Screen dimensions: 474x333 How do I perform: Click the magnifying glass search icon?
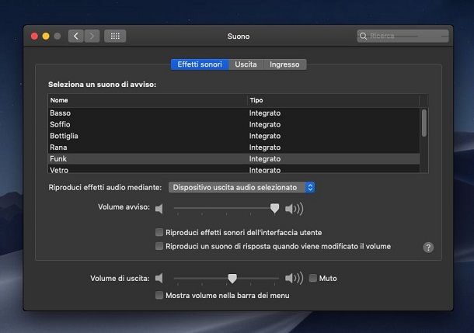(x=363, y=36)
